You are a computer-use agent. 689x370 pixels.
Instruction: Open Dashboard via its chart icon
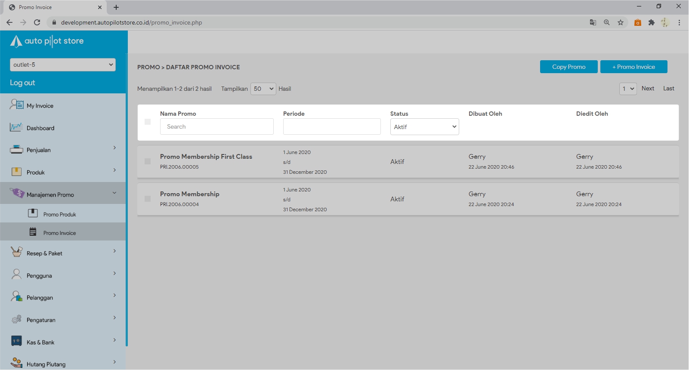coord(16,127)
